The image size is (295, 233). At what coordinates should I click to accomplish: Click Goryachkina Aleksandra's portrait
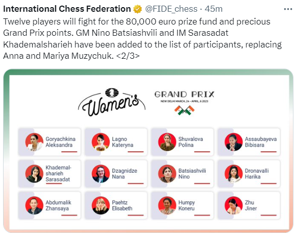pyautogui.click(x=34, y=142)
